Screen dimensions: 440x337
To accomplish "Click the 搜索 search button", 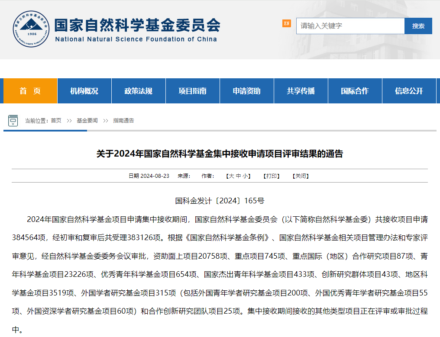I will [x=418, y=26].
